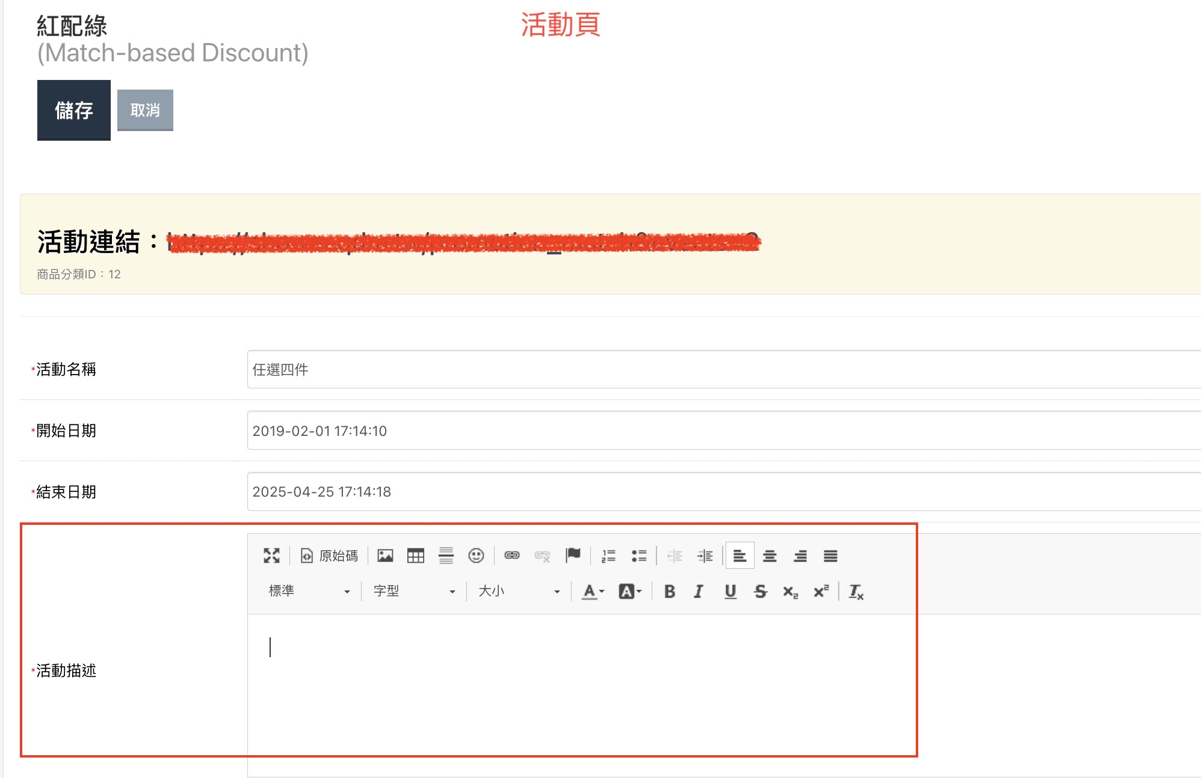Viewport: 1201px width, 778px height.
Task: Click the 活動名稱 input field
Action: (722, 369)
